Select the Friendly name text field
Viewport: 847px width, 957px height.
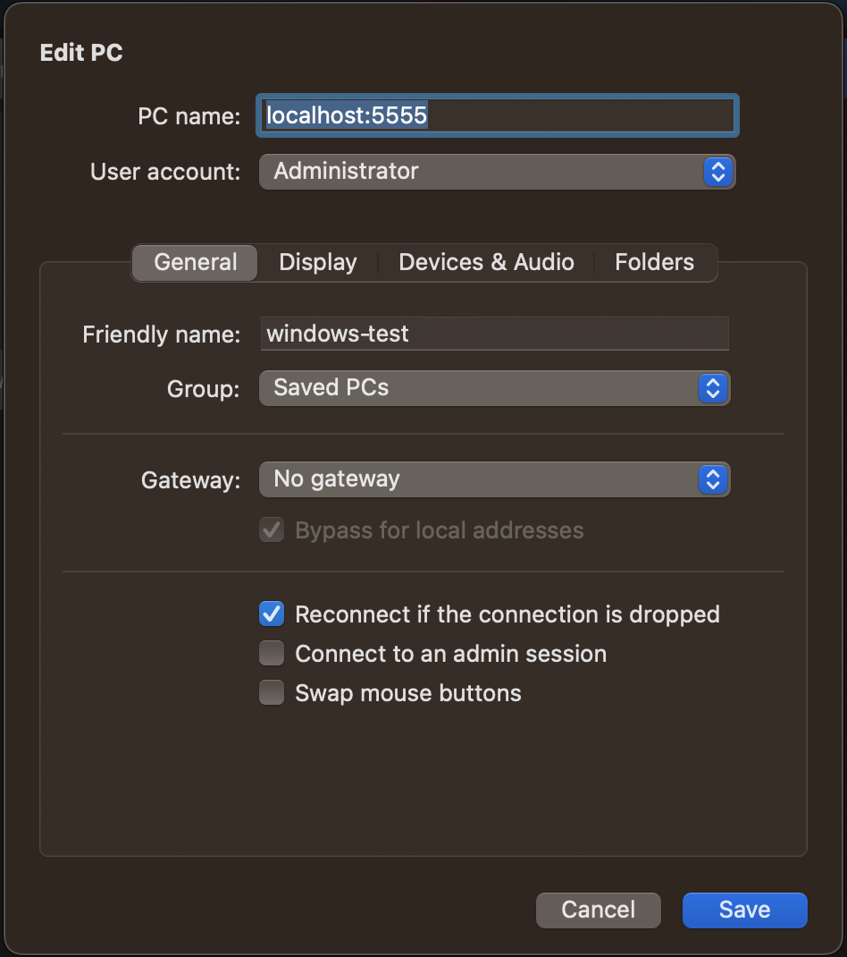(x=494, y=334)
